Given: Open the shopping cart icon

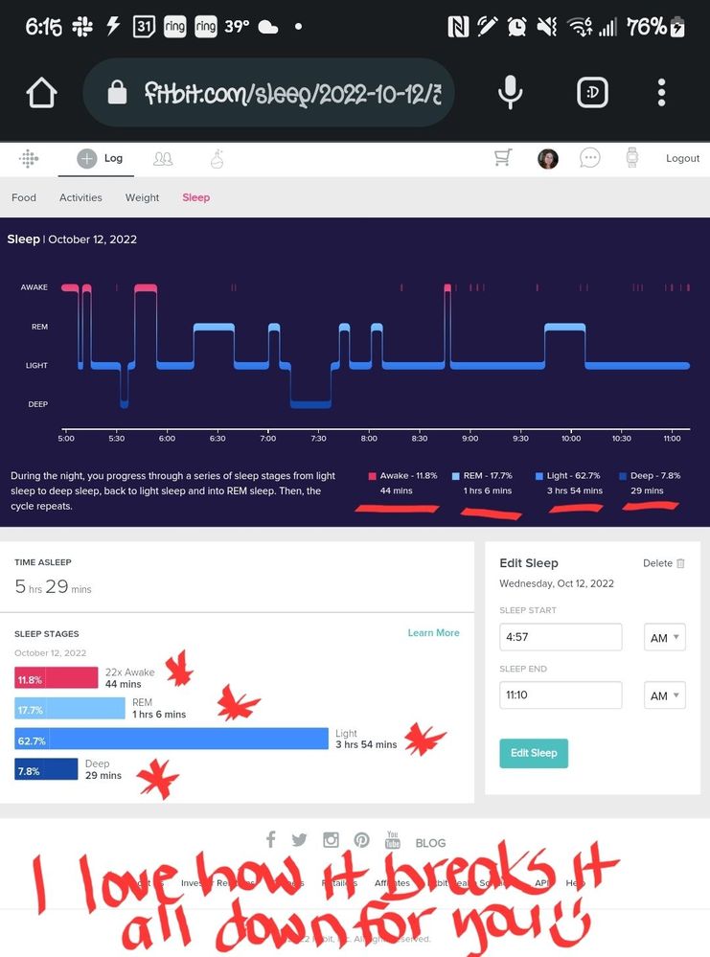Looking at the screenshot, I should click(503, 158).
